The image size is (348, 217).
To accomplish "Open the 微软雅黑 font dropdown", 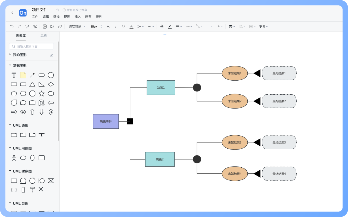I will 77,27.
